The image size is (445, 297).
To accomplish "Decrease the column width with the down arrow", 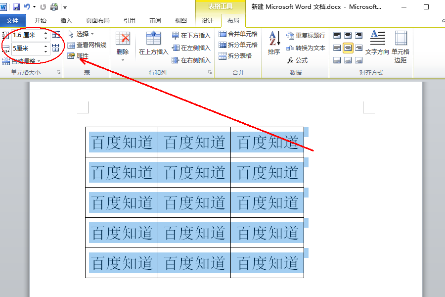I will click(x=45, y=51).
